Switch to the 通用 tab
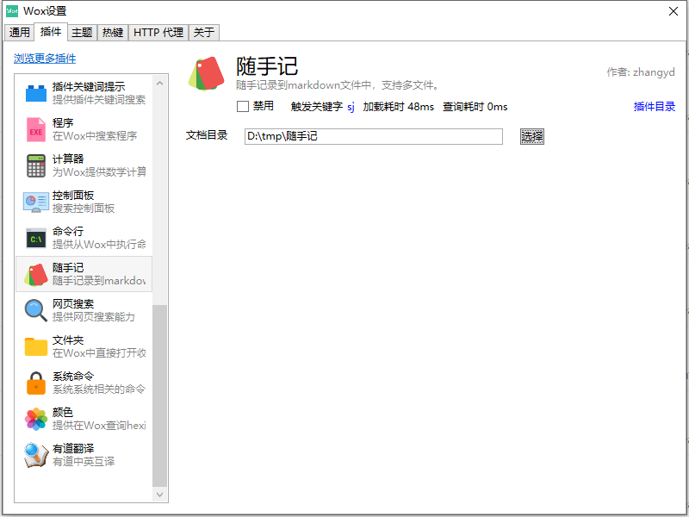The height and width of the screenshot is (517, 689). click(x=19, y=32)
